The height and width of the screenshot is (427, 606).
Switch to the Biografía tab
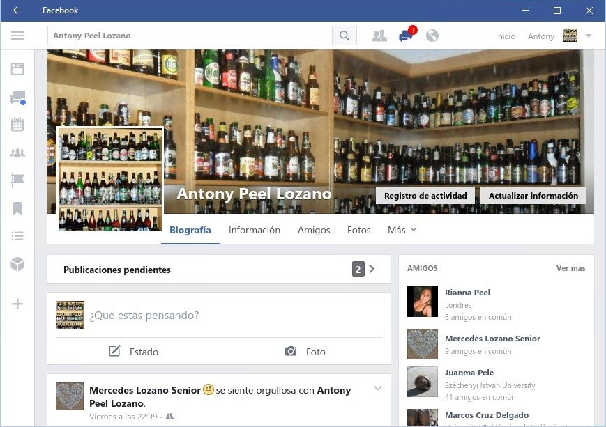(x=190, y=231)
